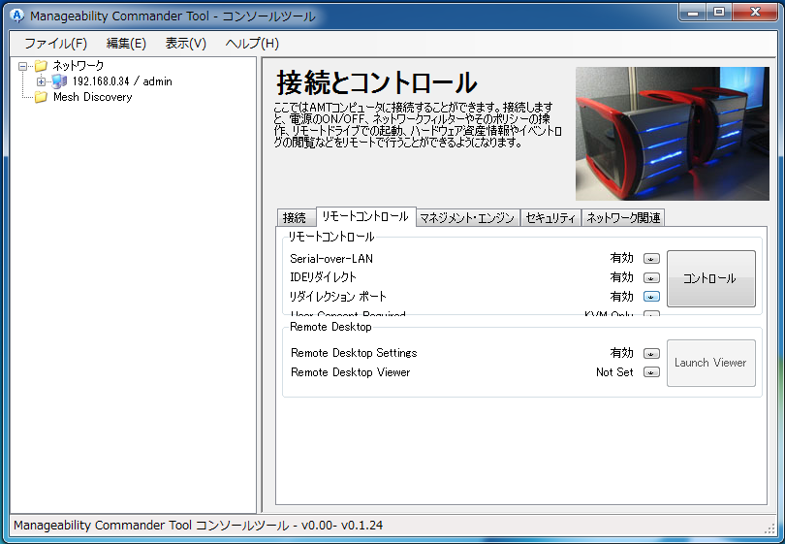This screenshot has height=544, width=785.
Task: Switch to the マネジメント・エンジン tab
Action: point(466,218)
